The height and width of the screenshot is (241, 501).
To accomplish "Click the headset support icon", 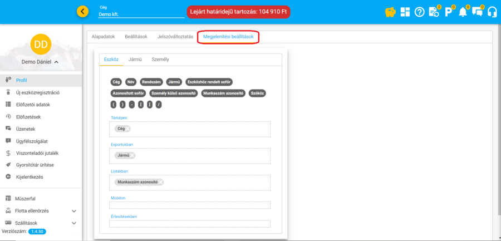I will [492, 12].
